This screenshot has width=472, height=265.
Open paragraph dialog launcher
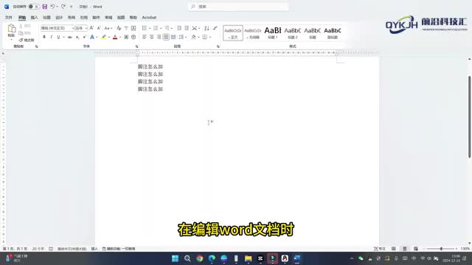coord(218,46)
